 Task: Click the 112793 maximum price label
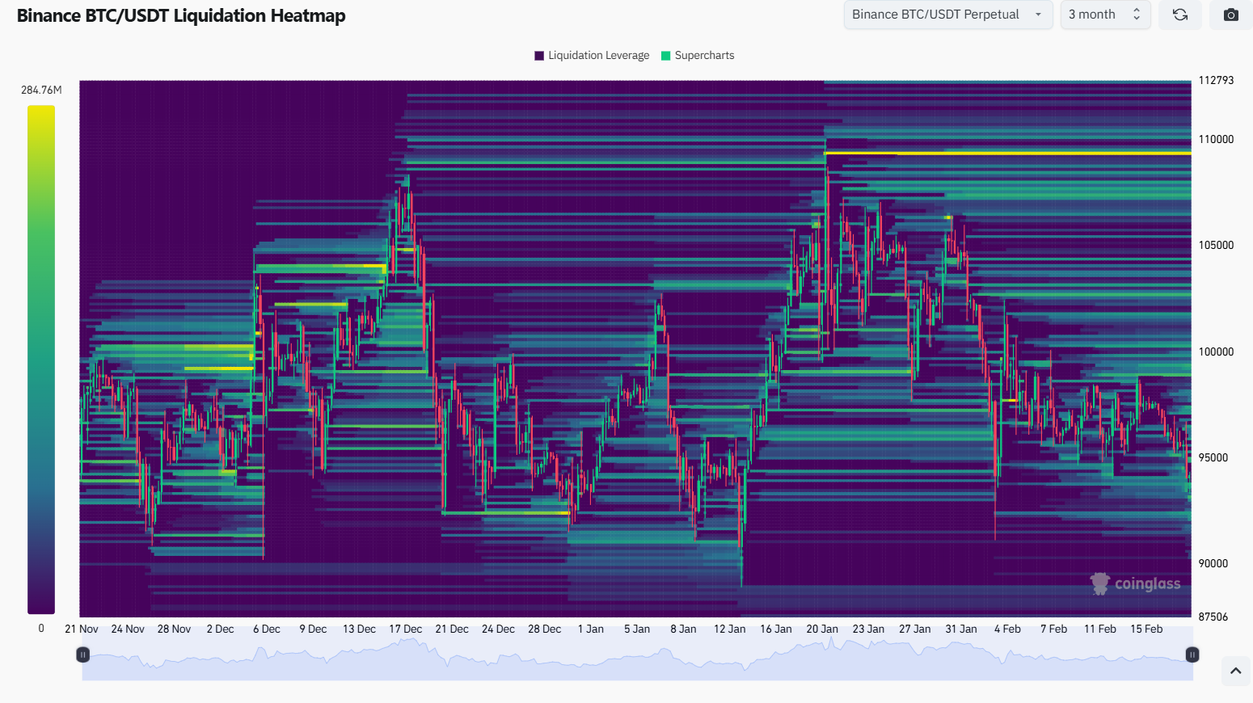pyautogui.click(x=1216, y=81)
